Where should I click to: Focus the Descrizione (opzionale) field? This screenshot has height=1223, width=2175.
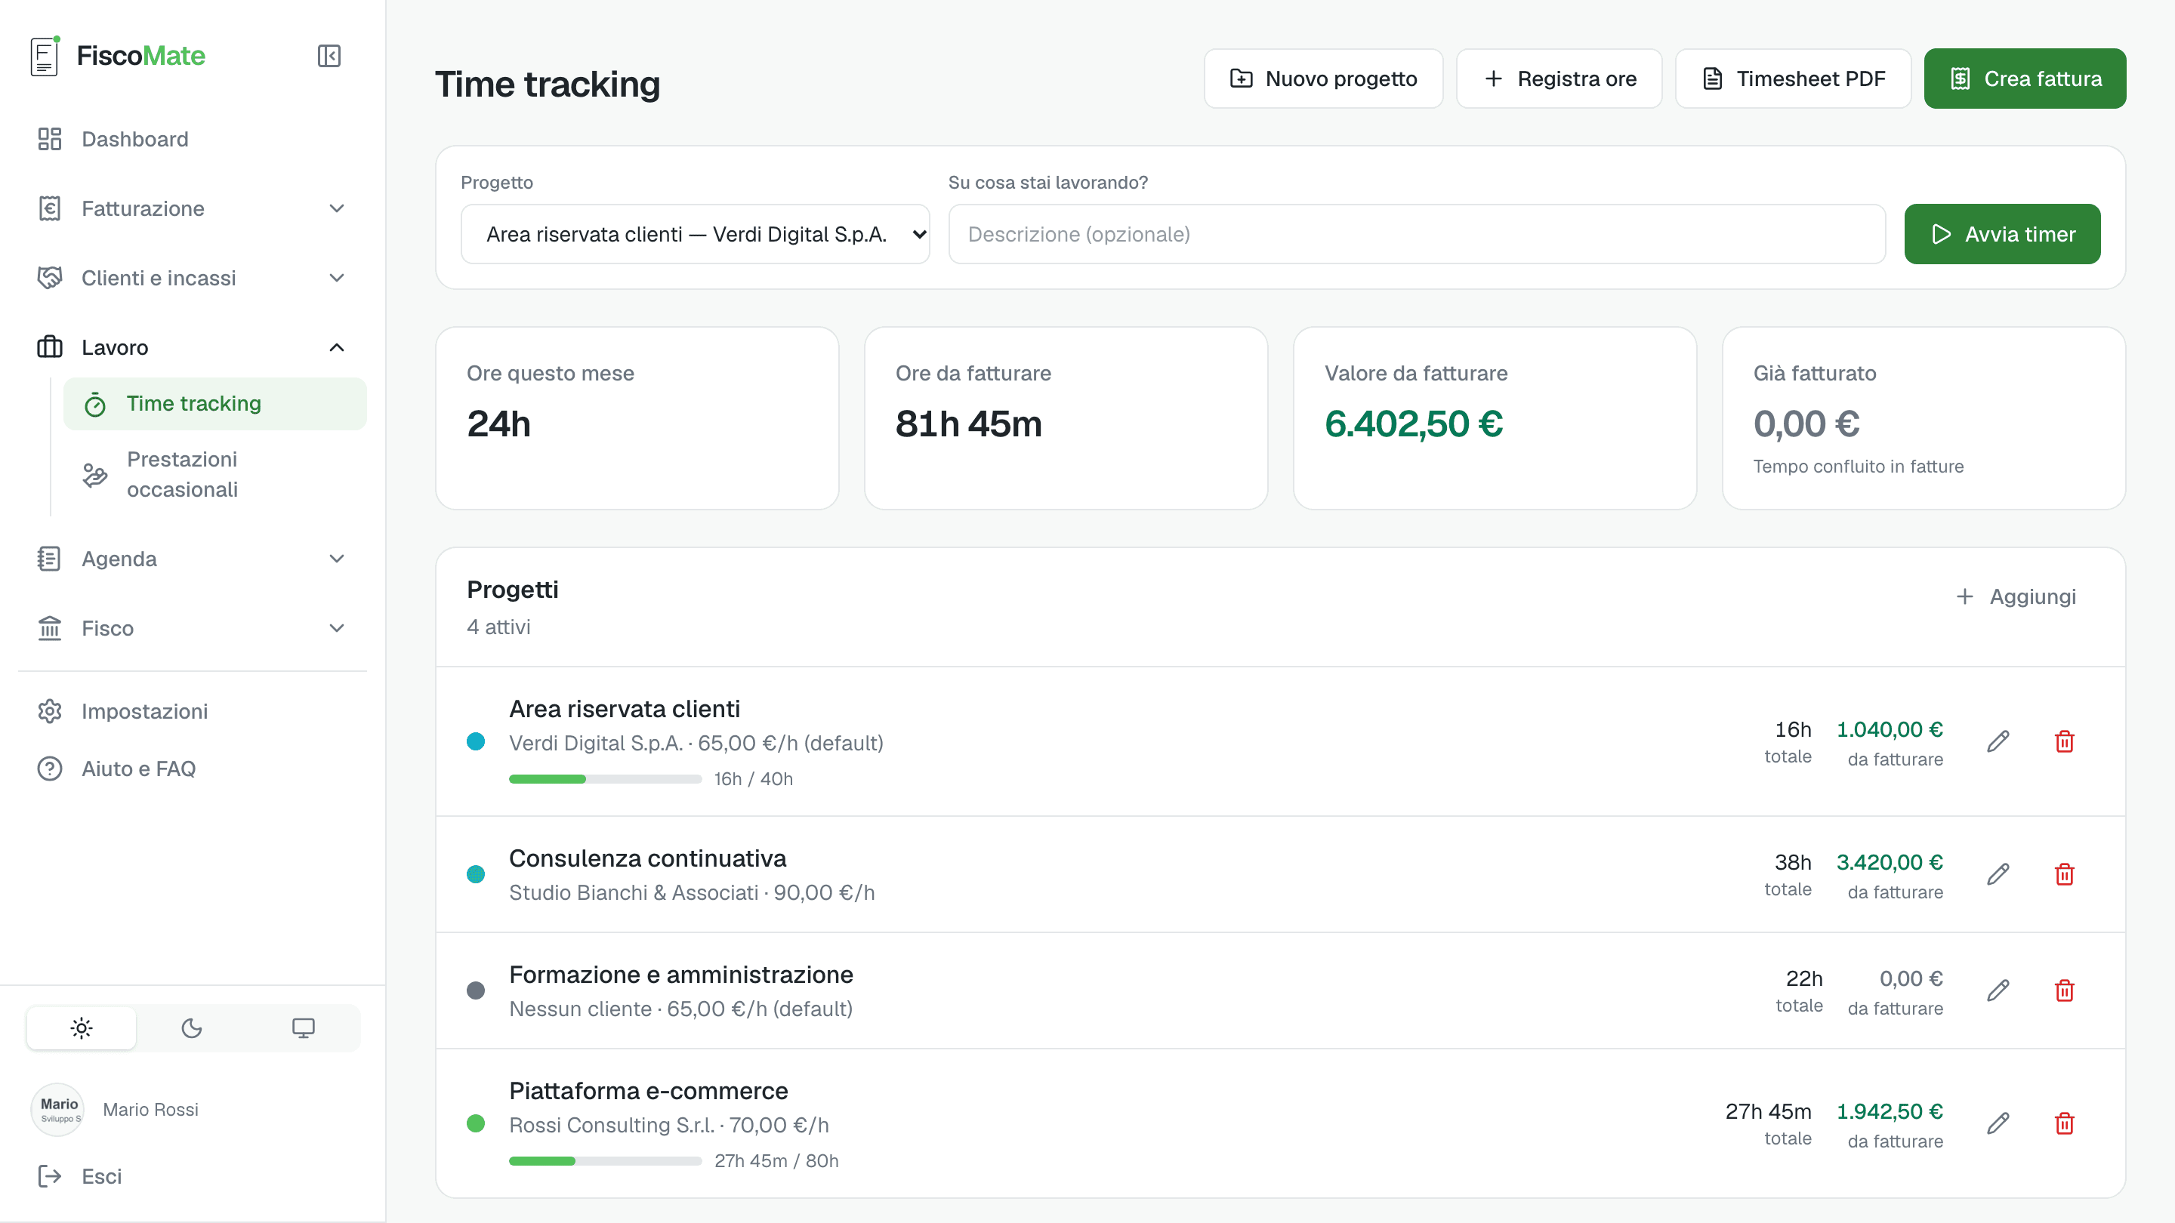tap(1417, 234)
